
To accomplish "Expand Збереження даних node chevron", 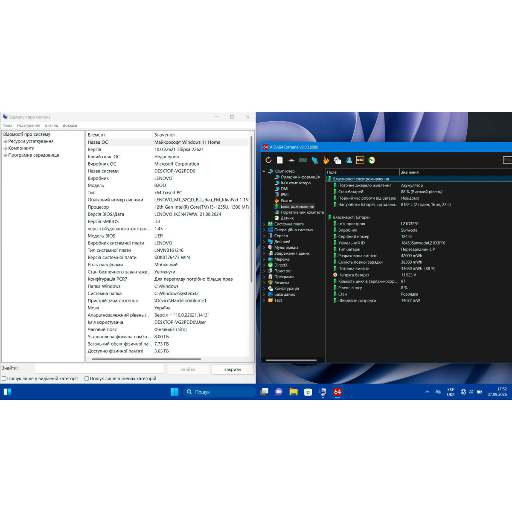I will tap(264, 253).
